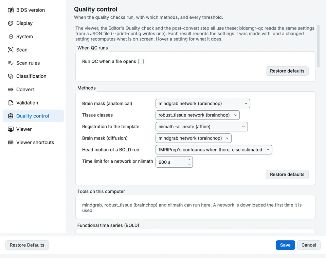
Task: Open the Viewer shortcuts section
Action: [x=33, y=143]
